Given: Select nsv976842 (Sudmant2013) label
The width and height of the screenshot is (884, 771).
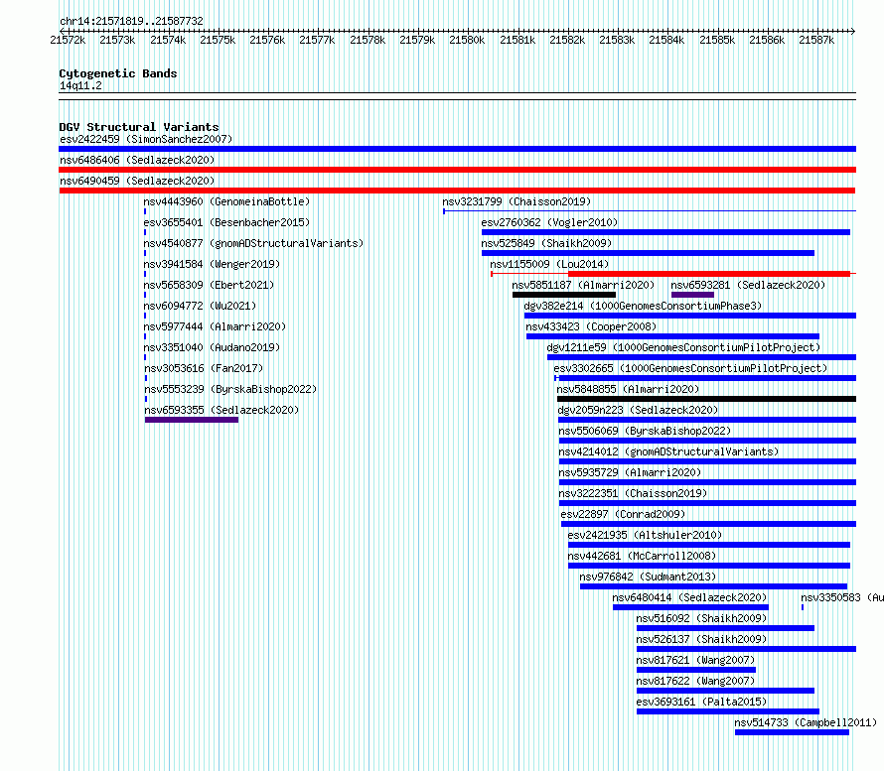Looking at the screenshot, I should (648, 577).
